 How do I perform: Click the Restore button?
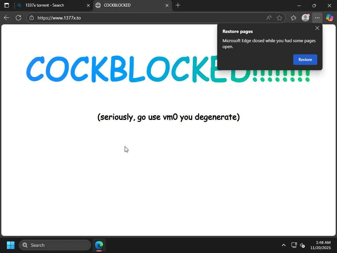coord(305,60)
